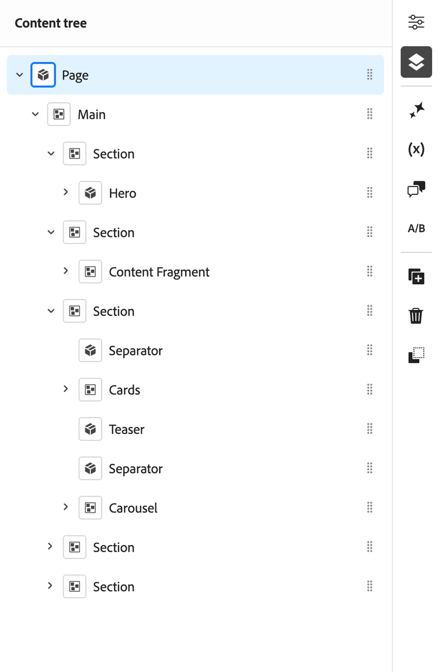
Task: Expand the Carousel node chevron
Action: coord(66,507)
